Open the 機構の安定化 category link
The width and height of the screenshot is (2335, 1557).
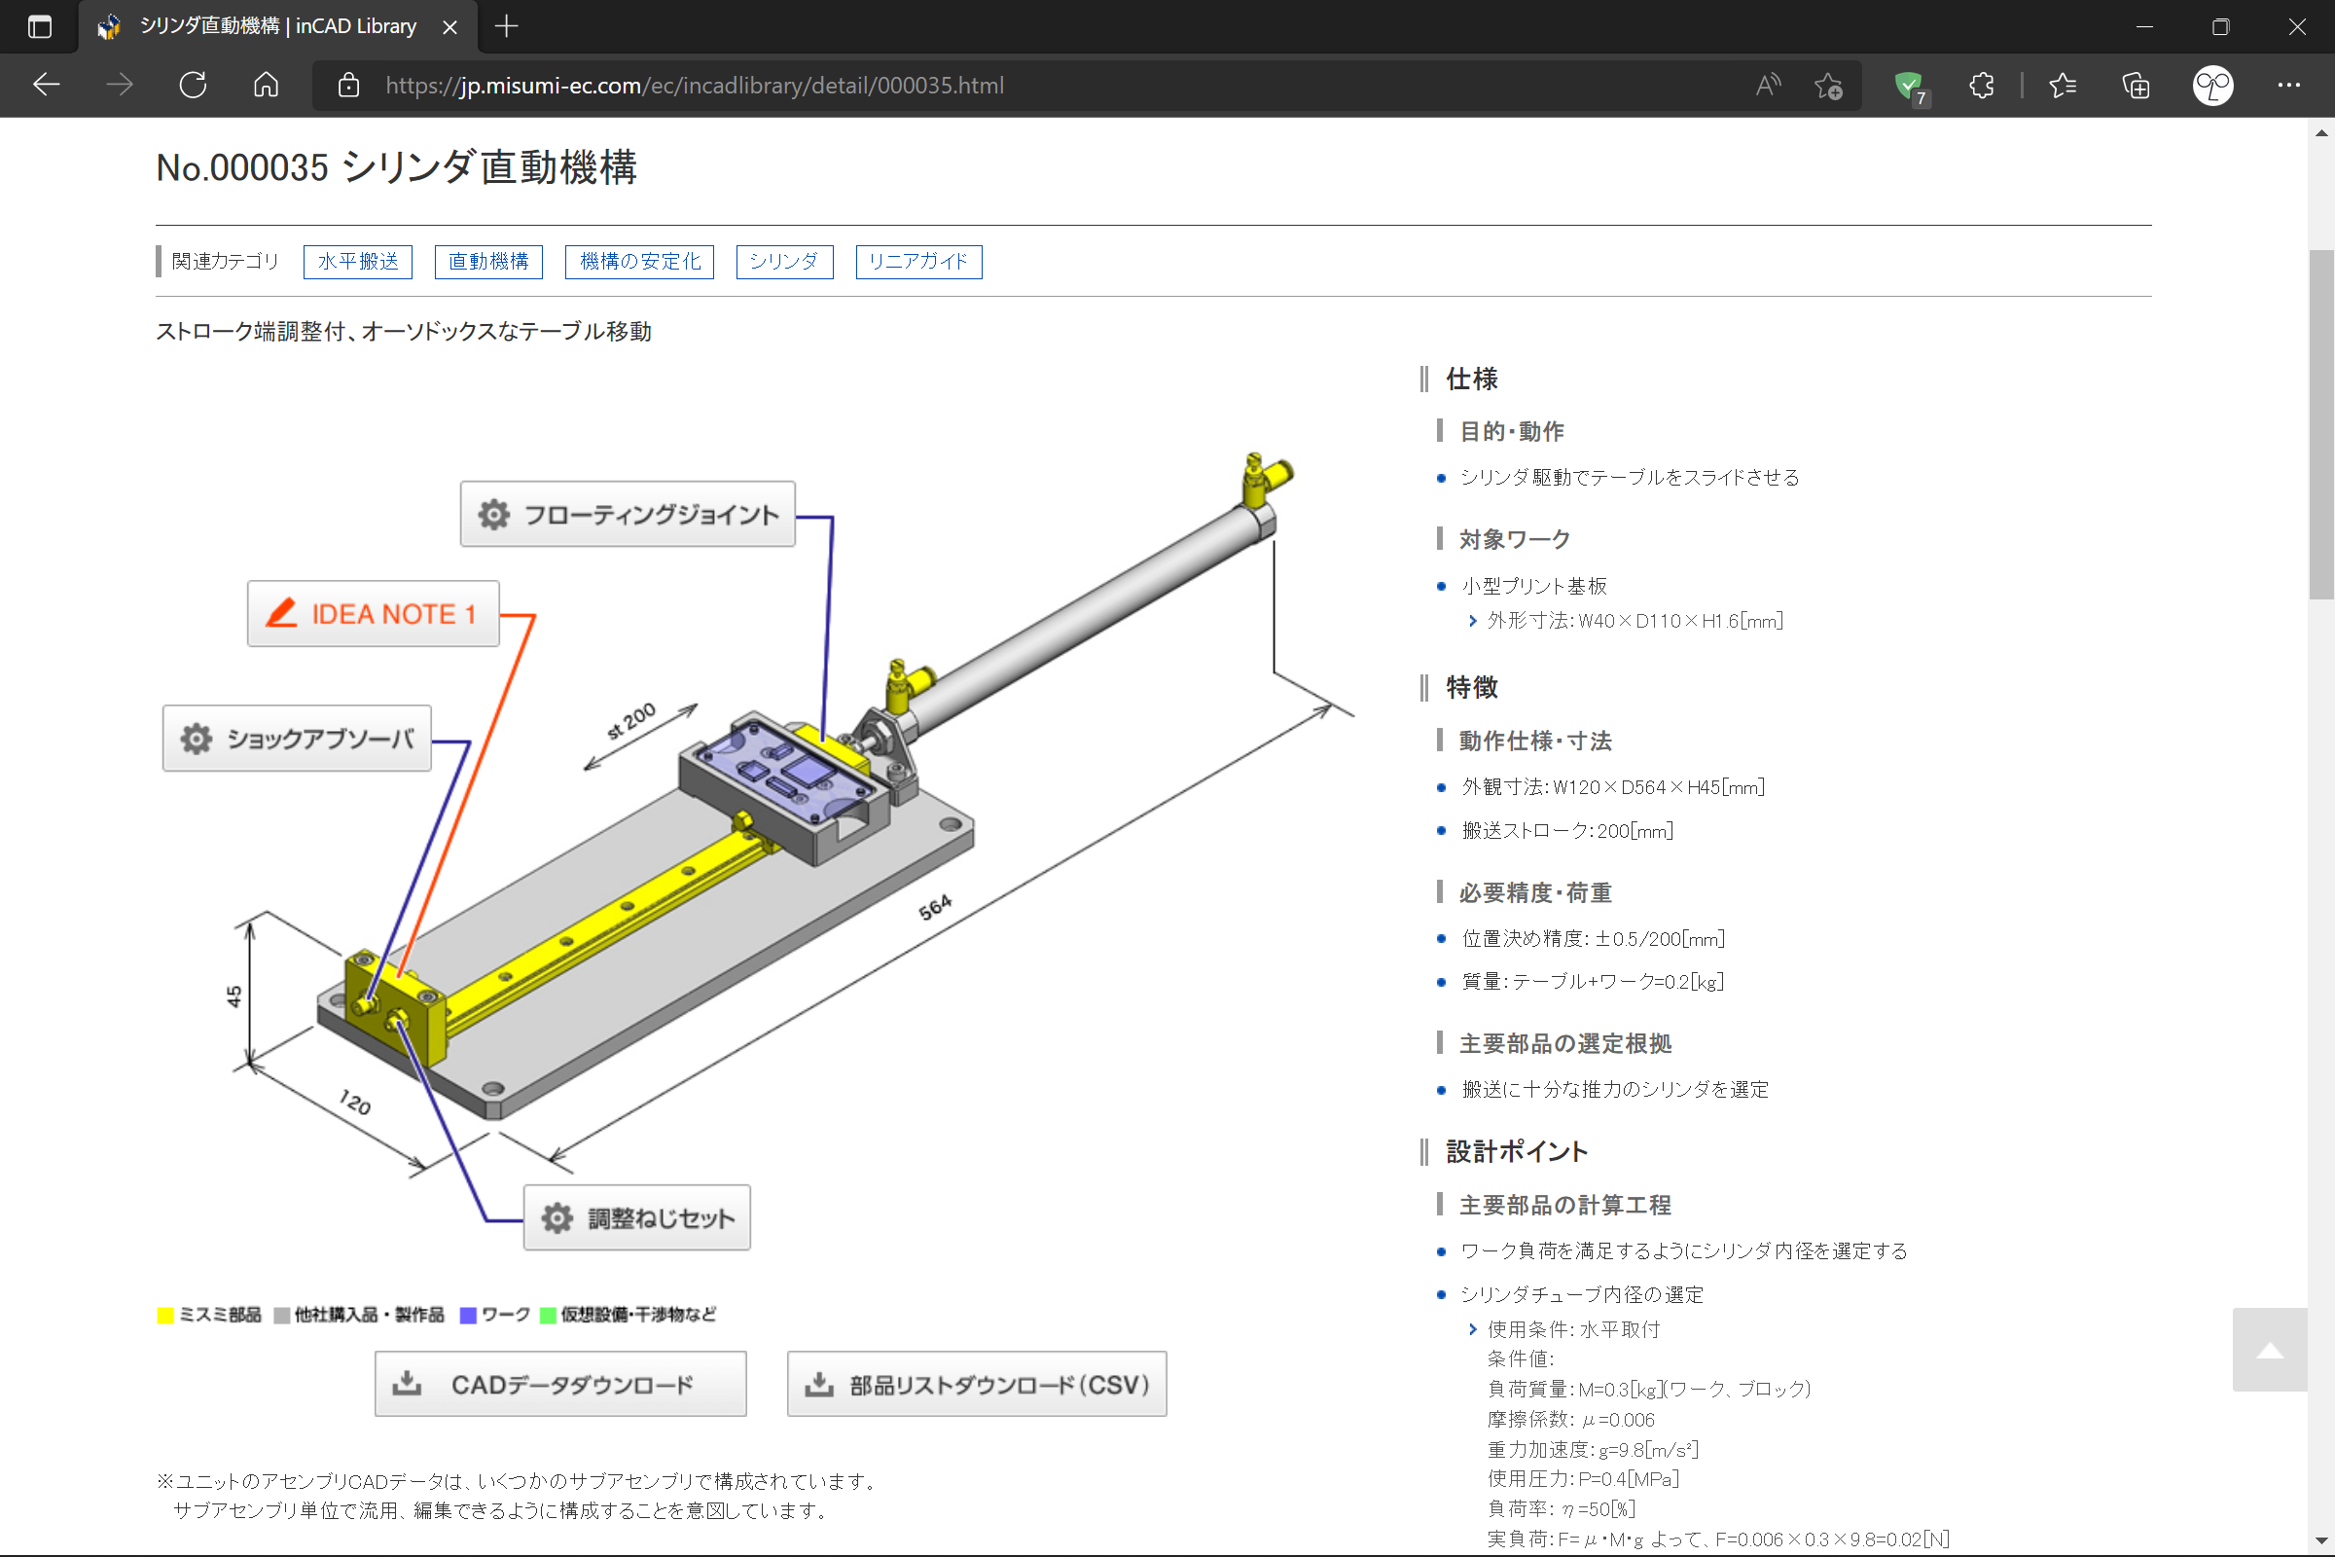[x=639, y=261]
